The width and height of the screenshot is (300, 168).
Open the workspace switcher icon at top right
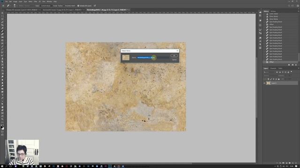click(292, 6)
